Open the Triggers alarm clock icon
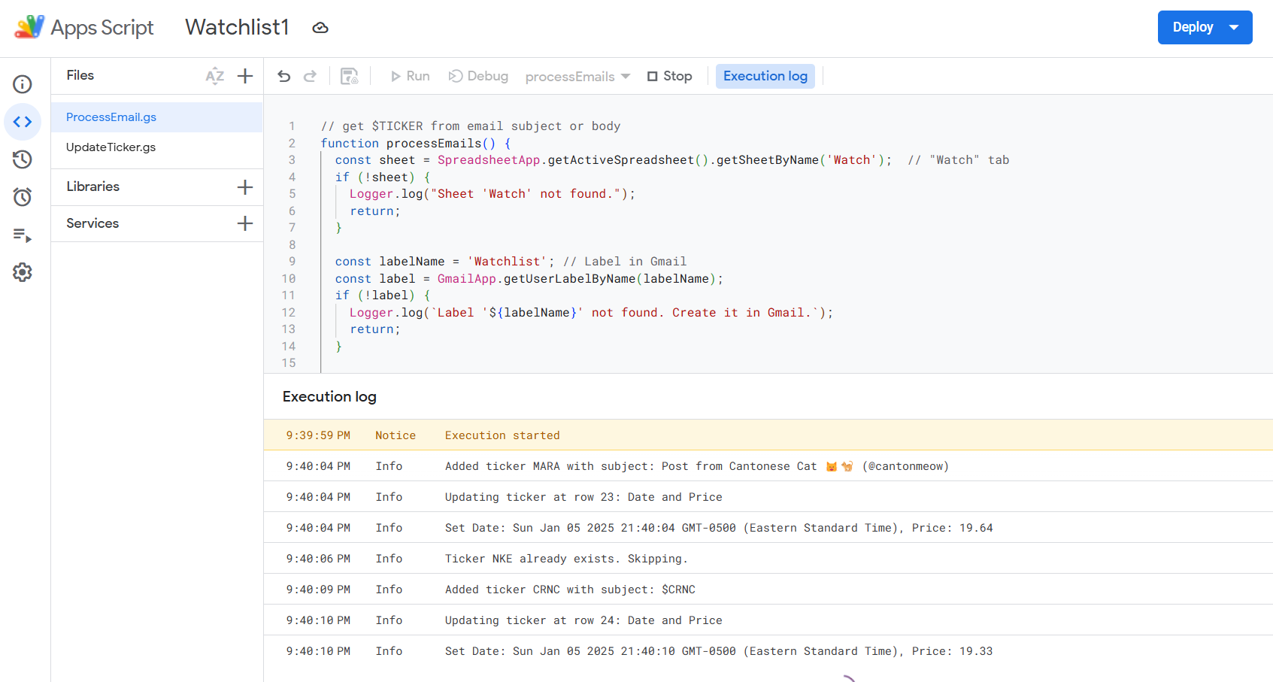The height and width of the screenshot is (682, 1273). pos(23,197)
